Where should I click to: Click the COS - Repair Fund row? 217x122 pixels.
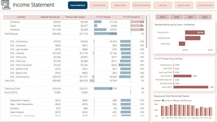[74, 73]
